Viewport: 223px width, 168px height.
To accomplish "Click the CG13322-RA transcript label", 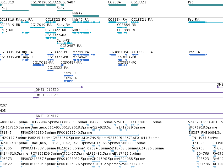I will coord(56,35).
